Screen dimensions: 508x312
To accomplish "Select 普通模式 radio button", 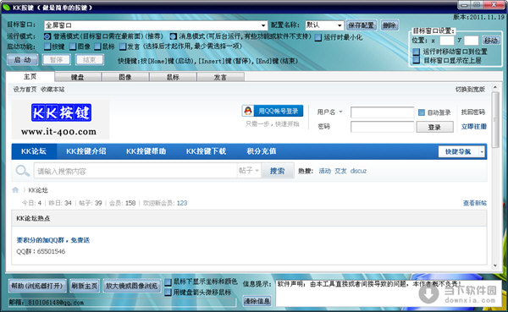I will tap(47, 36).
